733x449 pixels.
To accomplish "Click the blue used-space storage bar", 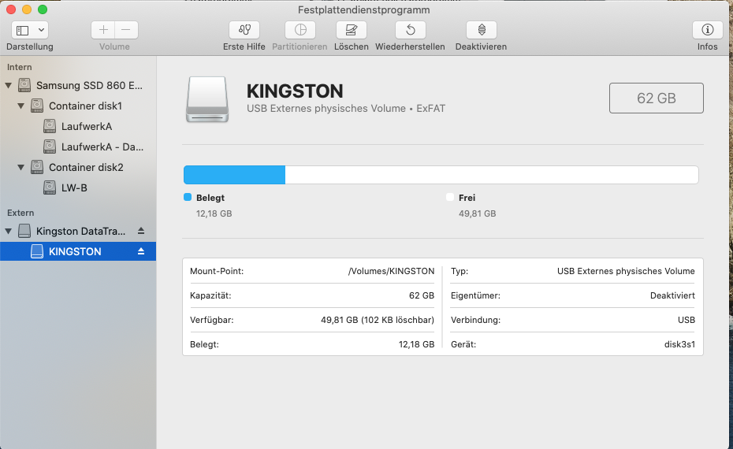I will pyautogui.click(x=234, y=175).
